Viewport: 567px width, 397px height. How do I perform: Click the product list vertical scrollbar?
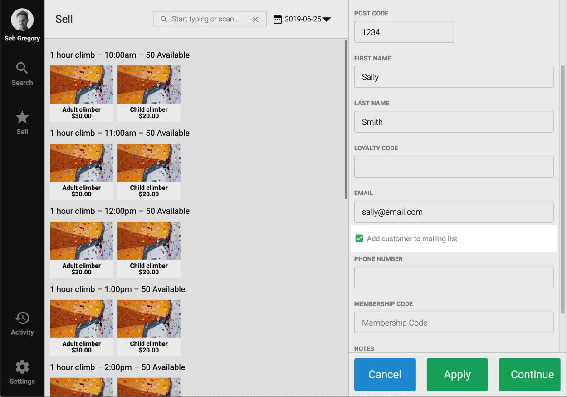pos(346,120)
